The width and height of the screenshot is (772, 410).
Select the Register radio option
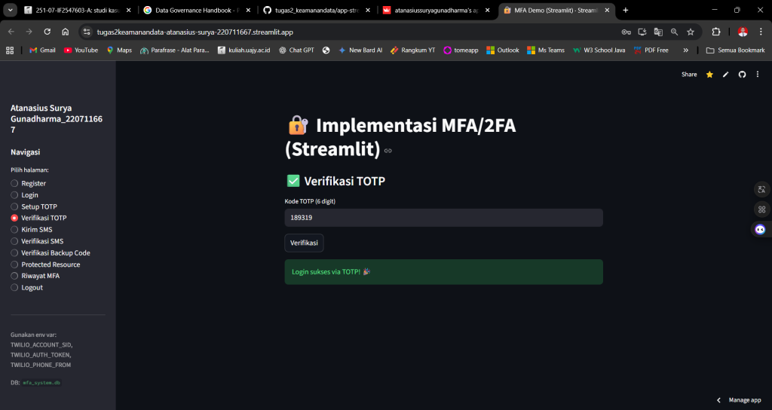click(14, 183)
